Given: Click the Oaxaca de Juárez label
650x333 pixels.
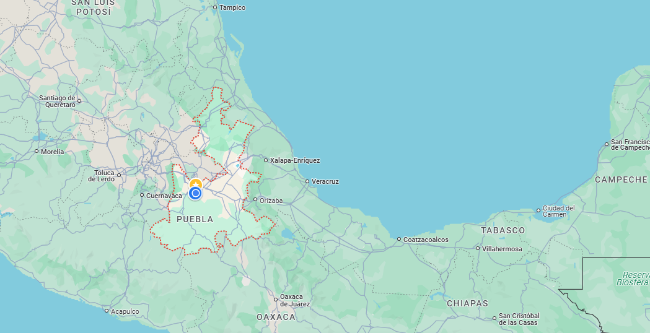Looking at the screenshot, I should (294, 300).
